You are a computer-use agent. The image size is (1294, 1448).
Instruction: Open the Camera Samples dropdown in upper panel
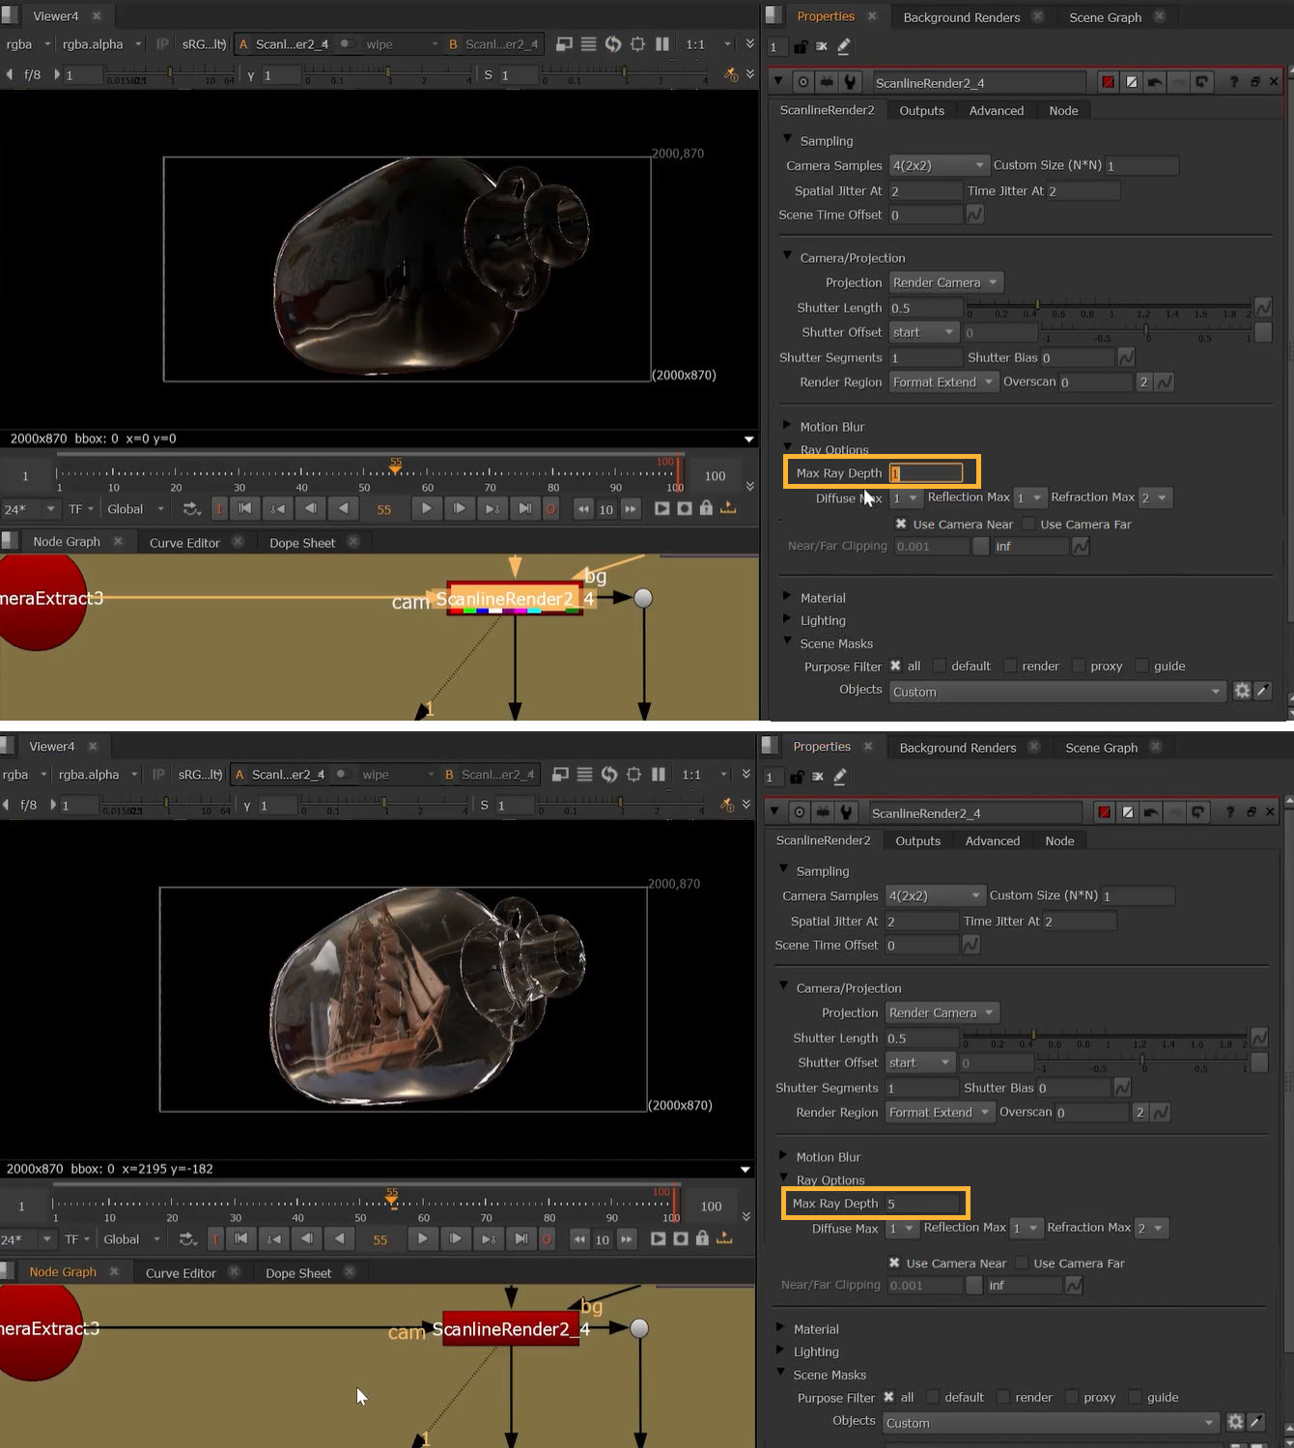coord(939,165)
